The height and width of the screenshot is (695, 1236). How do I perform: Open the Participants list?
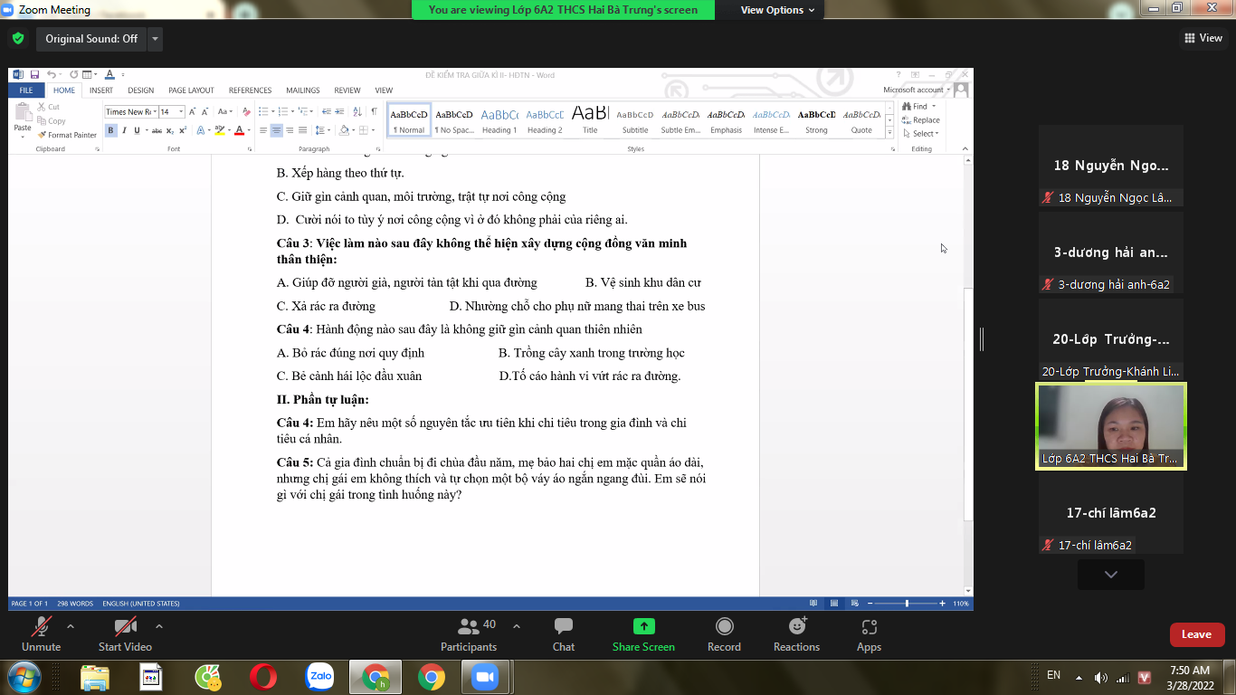tap(469, 633)
